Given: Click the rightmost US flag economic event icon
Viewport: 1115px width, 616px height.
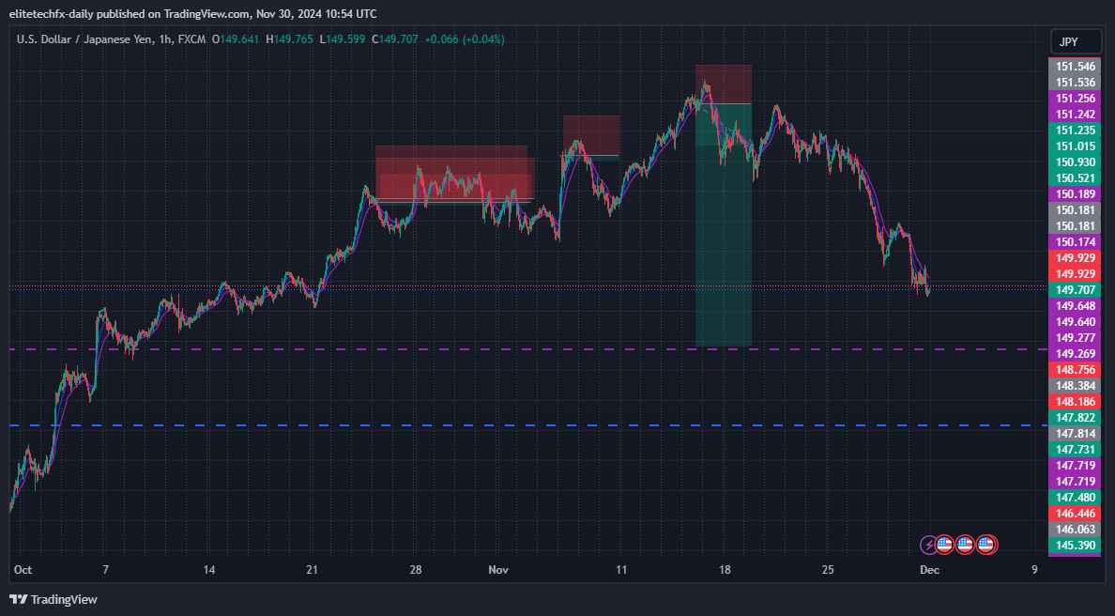Looking at the screenshot, I should point(986,545).
